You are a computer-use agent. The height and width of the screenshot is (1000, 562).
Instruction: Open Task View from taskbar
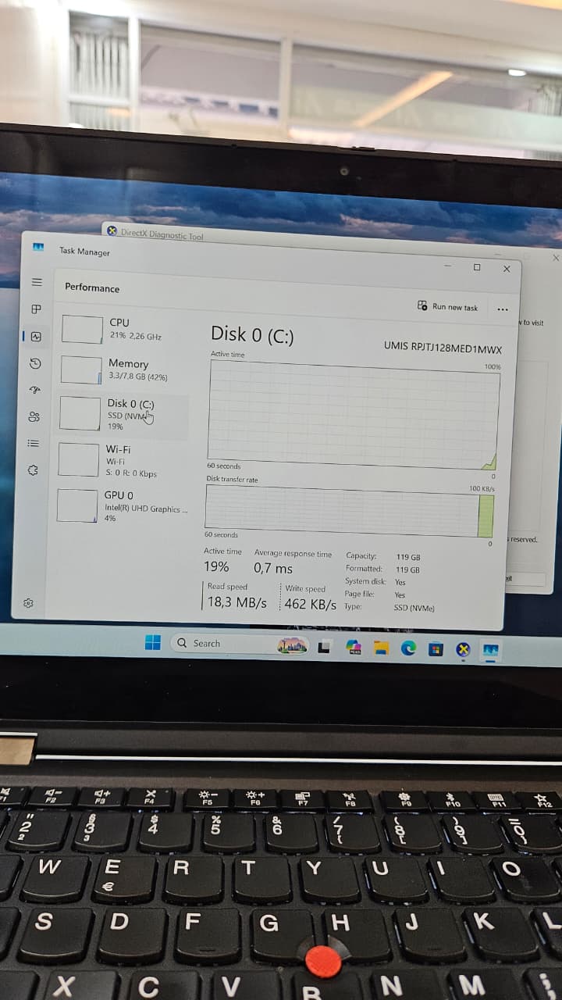tap(324, 648)
